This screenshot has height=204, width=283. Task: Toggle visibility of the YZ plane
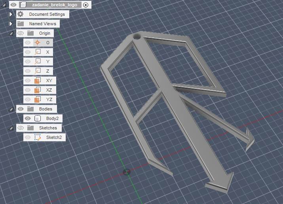(28, 99)
